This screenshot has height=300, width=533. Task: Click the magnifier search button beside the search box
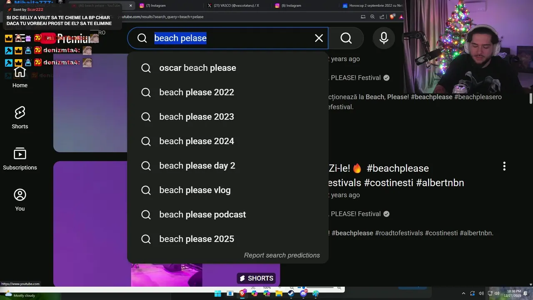coord(346,38)
